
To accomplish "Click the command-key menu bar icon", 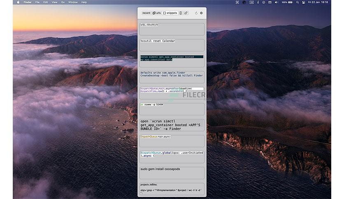I will [x=237, y=2].
